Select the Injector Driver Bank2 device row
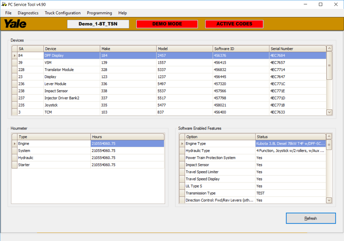Viewport: 344px width, 241px height. 169,98
